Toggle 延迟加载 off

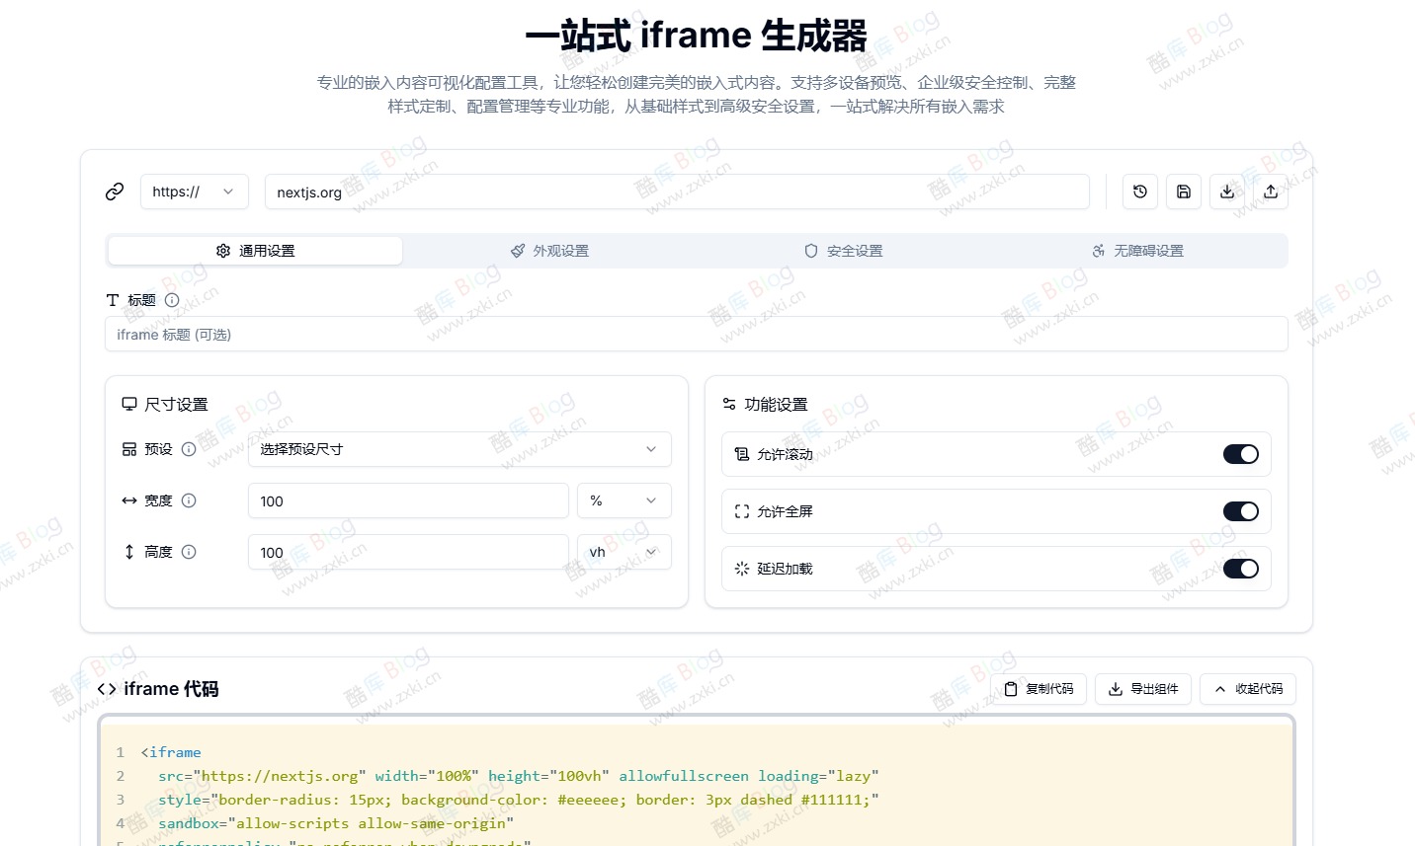pos(1240,569)
